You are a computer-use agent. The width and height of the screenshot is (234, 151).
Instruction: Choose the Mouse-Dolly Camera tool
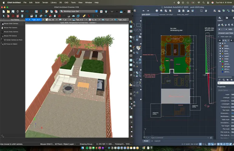click(11, 31)
